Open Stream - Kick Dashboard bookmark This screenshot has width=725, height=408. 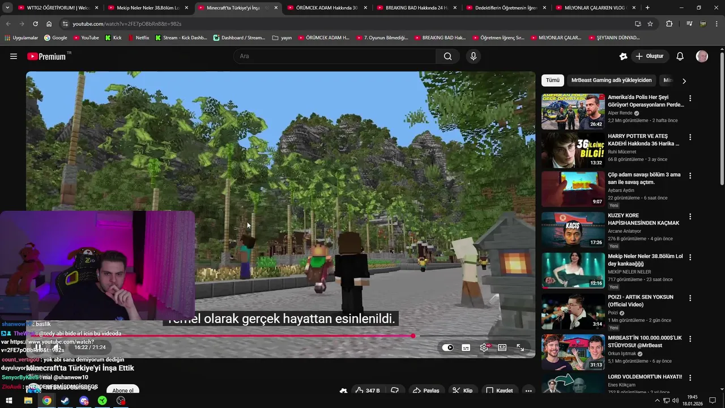pos(181,38)
